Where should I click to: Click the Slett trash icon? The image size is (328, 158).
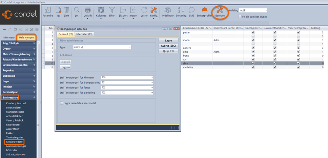pos(67,10)
